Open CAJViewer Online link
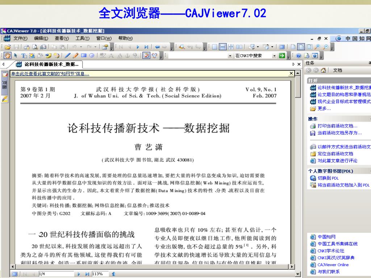This screenshot has width=371, height=278. (333, 265)
